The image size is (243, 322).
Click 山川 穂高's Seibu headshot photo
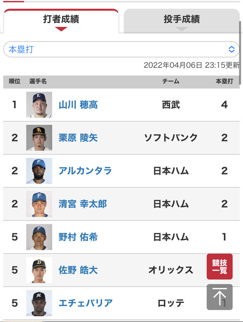[39, 105]
